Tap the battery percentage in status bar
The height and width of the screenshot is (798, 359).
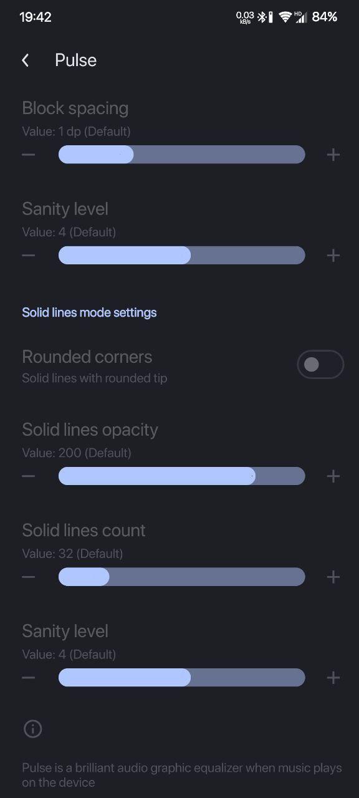coord(325,17)
